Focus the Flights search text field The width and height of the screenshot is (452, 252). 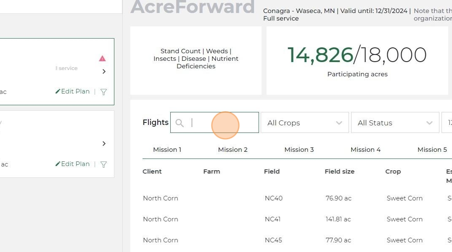pyautogui.click(x=223, y=123)
